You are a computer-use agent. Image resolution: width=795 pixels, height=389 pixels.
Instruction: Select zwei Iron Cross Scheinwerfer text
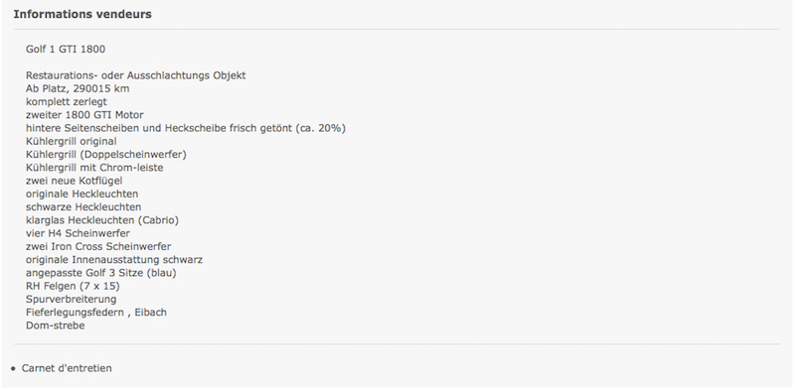[98, 247]
